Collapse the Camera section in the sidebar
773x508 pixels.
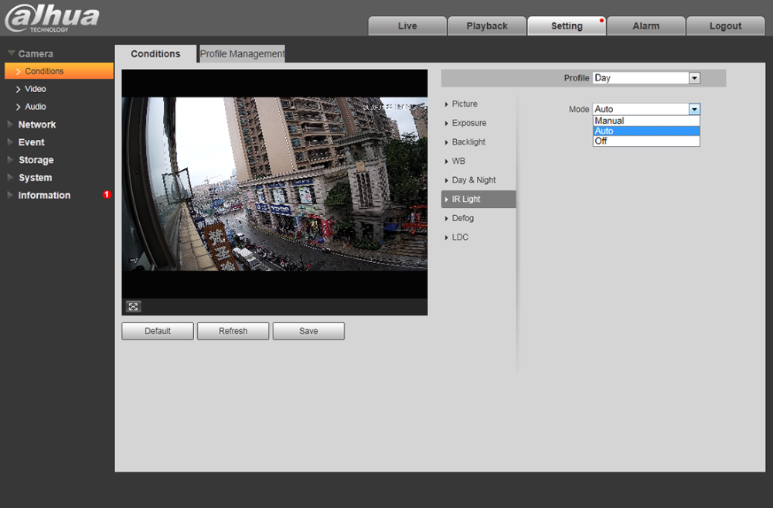(x=36, y=54)
